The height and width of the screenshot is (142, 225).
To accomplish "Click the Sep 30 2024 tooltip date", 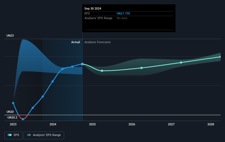I will point(93,8).
